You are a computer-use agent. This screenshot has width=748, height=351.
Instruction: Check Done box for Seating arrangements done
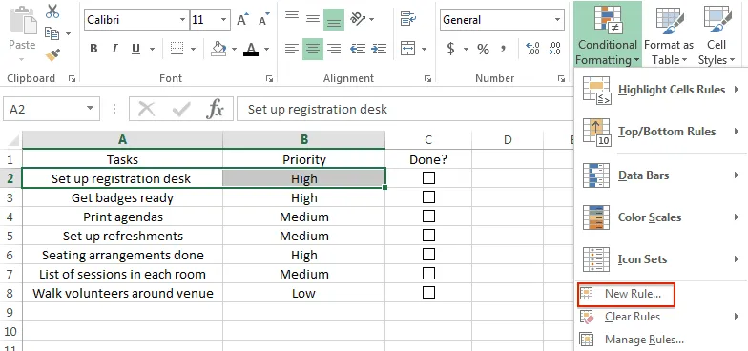tap(429, 254)
